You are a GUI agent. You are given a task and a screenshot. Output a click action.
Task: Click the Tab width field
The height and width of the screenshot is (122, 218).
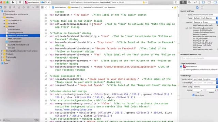(198, 90)
